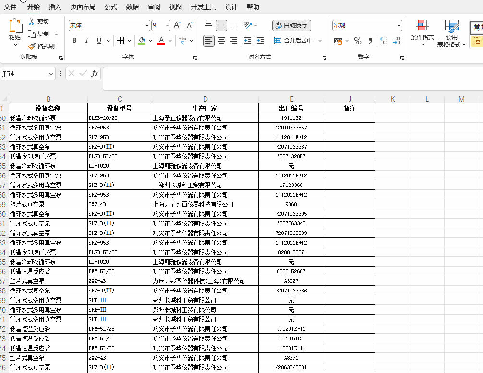Click the accounting number format icon
Viewport: 483px width, 373px height.
(x=338, y=41)
